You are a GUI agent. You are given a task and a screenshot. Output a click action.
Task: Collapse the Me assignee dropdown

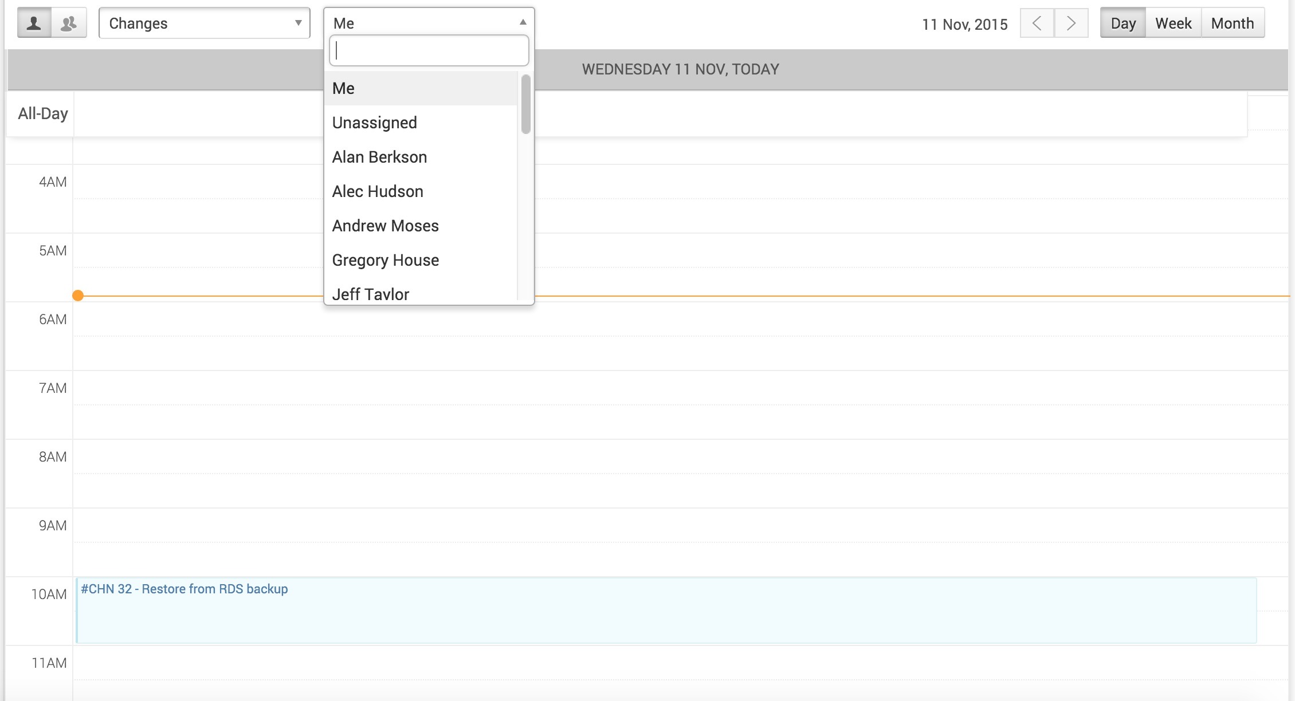click(x=429, y=23)
